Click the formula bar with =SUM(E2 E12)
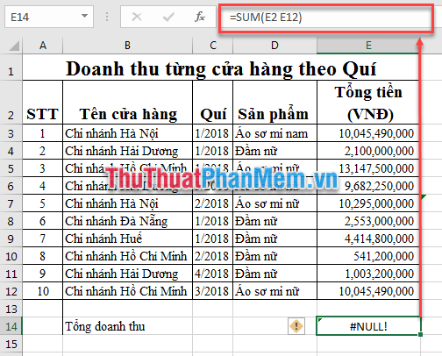442x356 pixels. 326,18
